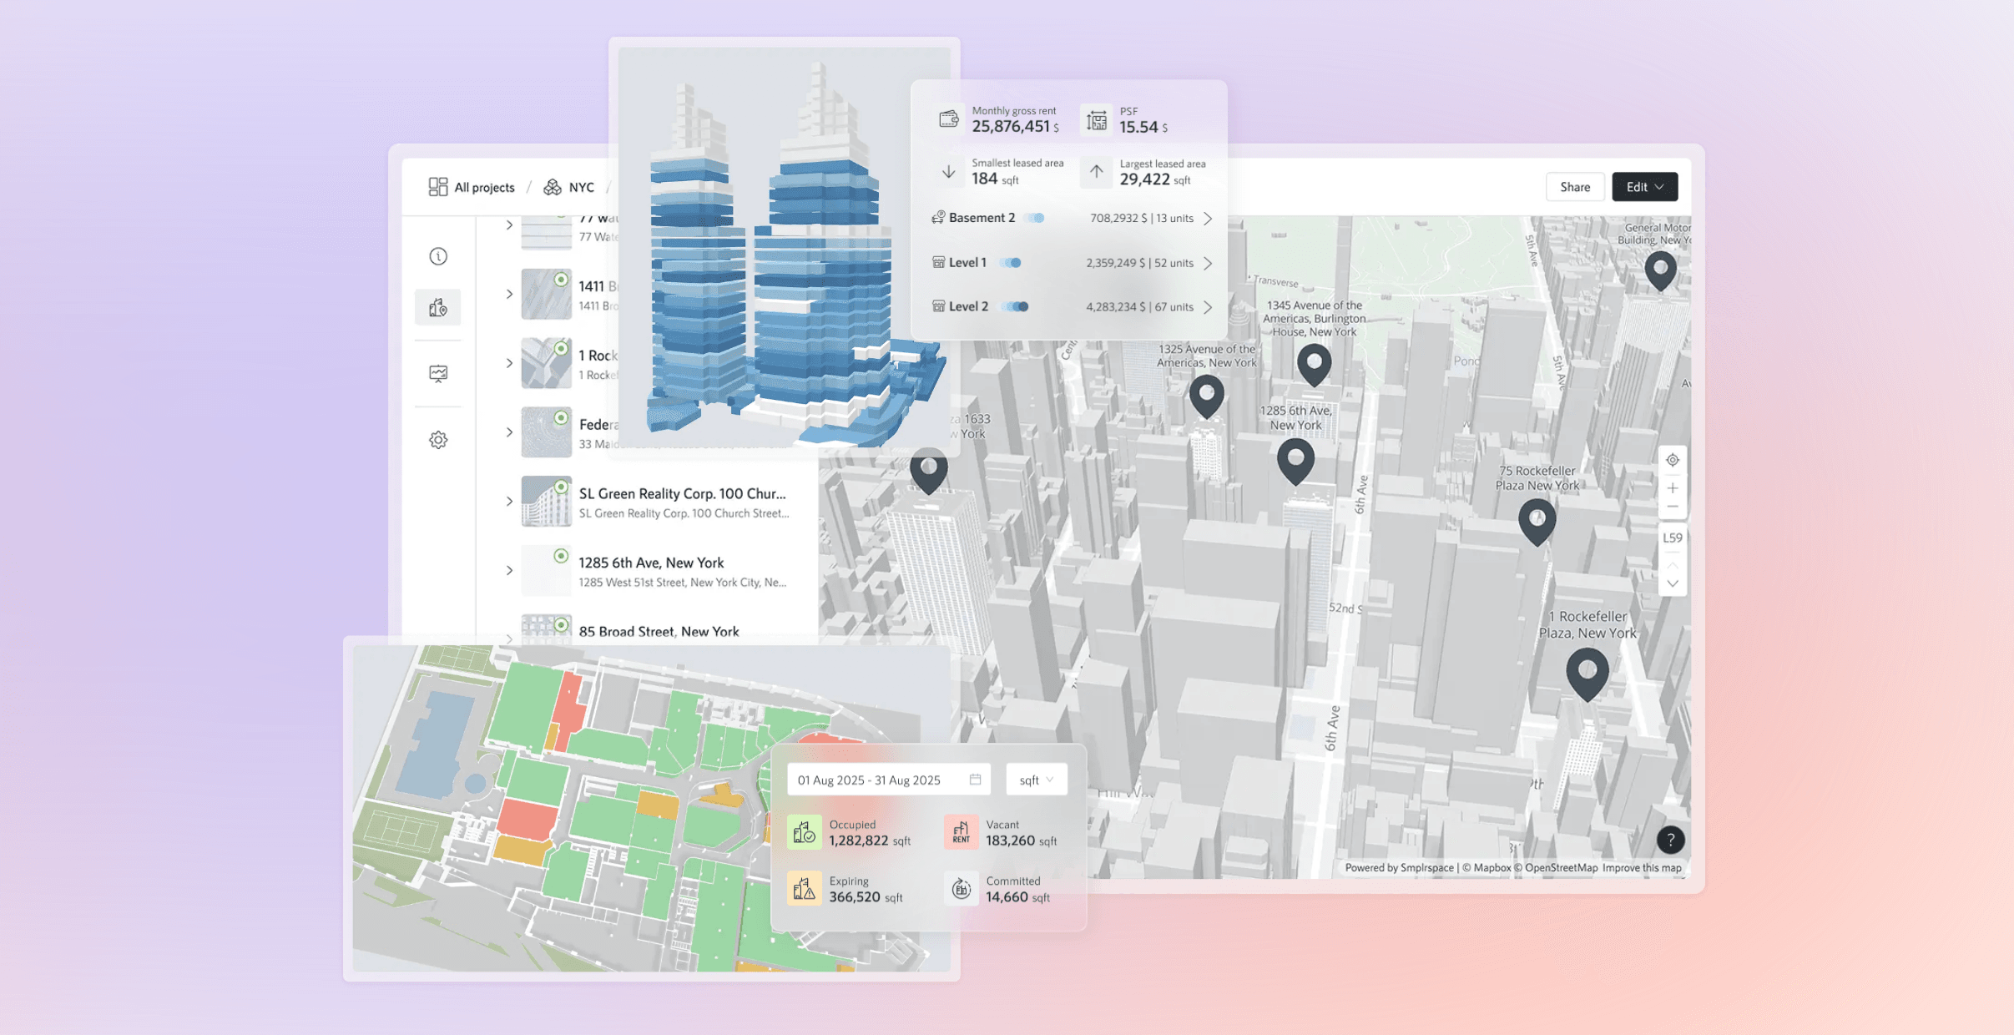
Task: Select the buildings map sidebar icon
Action: coord(438,308)
